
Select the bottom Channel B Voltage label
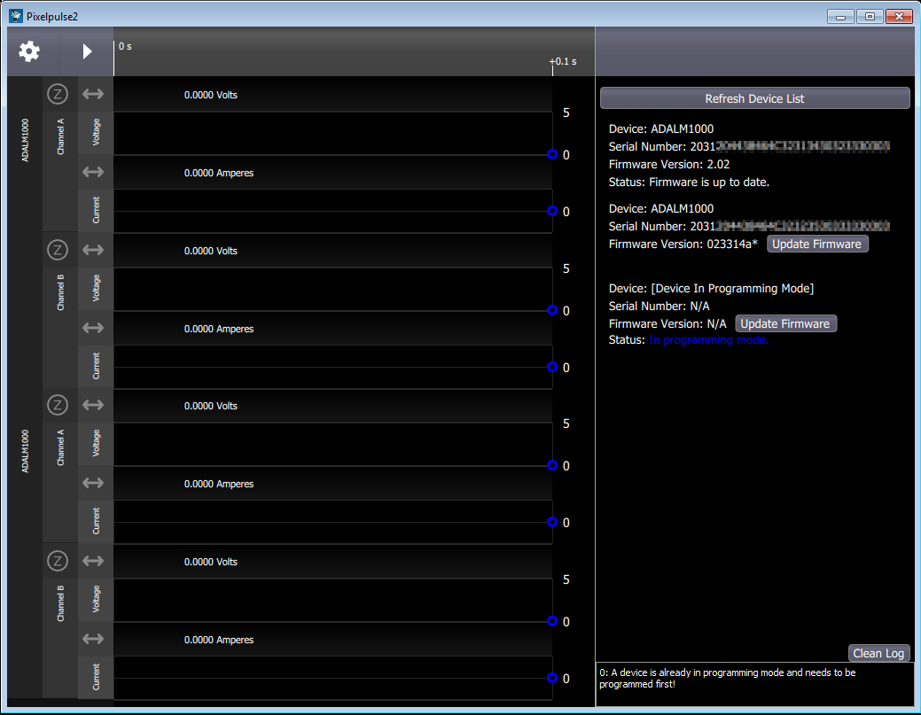96,601
